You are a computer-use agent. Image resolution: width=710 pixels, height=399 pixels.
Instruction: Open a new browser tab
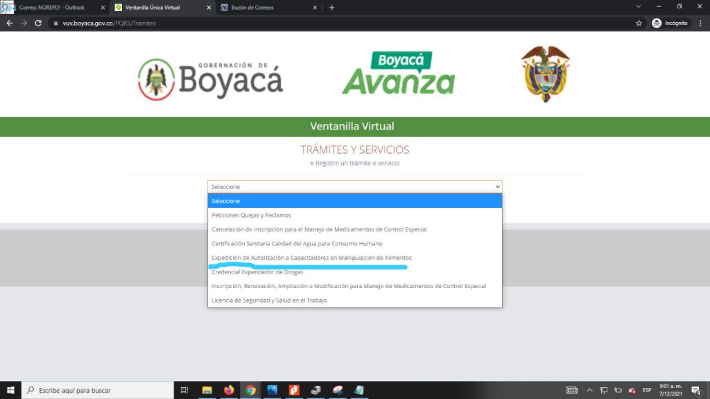(331, 8)
